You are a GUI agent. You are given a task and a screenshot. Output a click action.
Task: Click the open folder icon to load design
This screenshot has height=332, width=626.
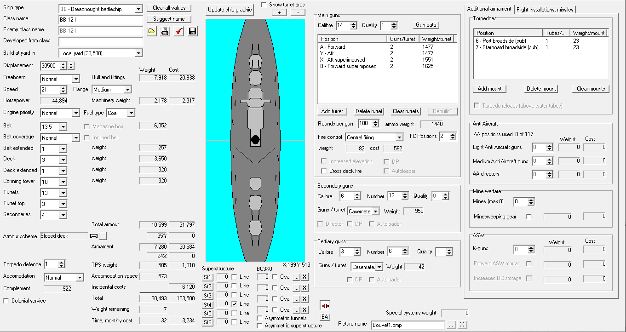pos(152,31)
